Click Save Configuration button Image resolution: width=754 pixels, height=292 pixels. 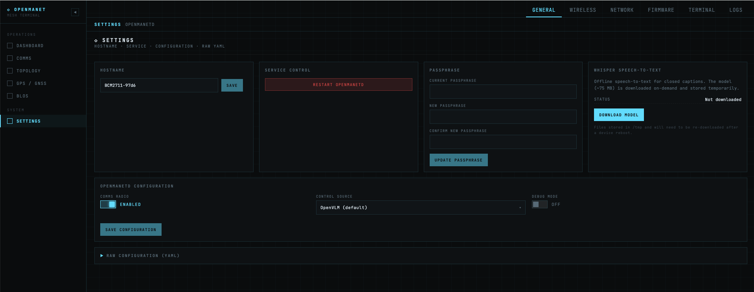pyautogui.click(x=131, y=230)
